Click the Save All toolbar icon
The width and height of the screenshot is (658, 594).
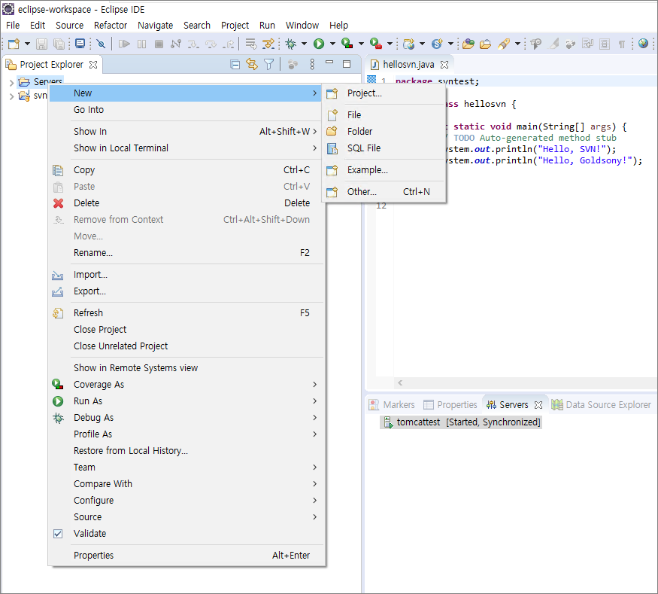[59, 44]
